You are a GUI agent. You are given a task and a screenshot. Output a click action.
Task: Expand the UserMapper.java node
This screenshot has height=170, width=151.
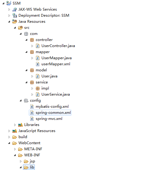(x=32, y=58)
